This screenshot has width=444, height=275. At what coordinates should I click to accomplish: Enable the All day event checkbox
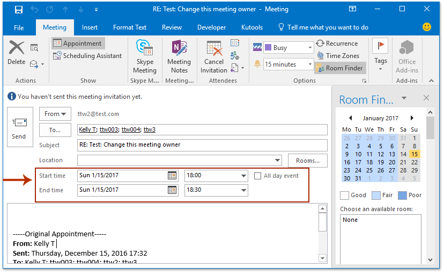(258, 176)
